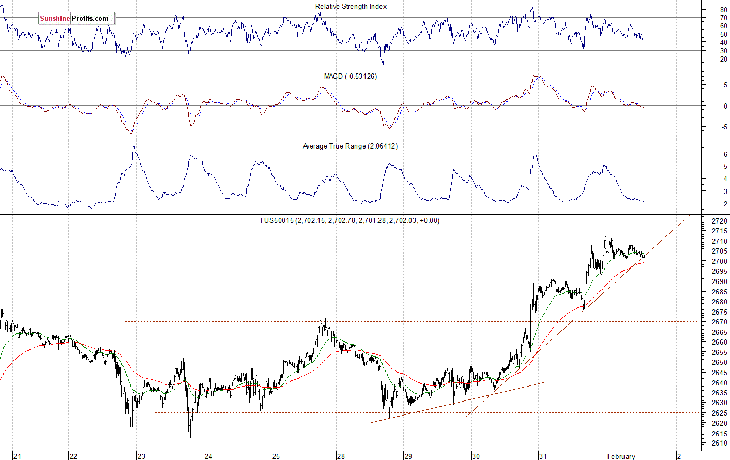Click the date label 28 on time axis
The width and height of the screenshot is (730, 460).
341,456
